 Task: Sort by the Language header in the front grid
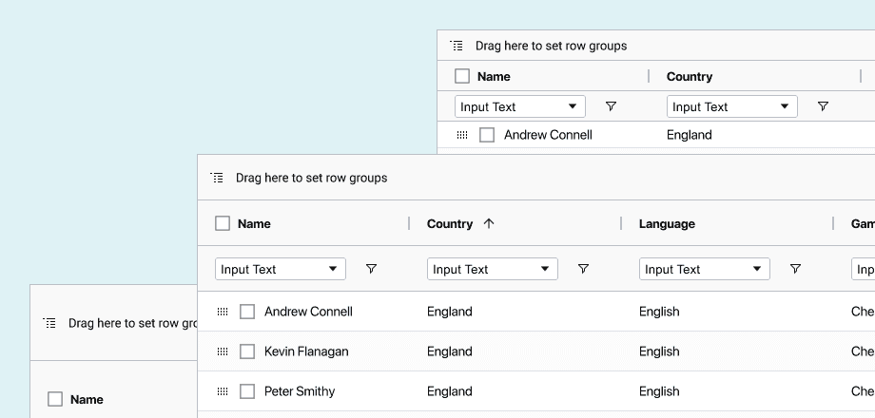[667, 223]
